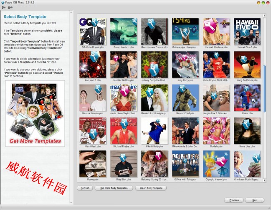Pick the Megan Fox & Brian Austin template
The width and height of the screenshot is (271, 210).
[216, 98]
